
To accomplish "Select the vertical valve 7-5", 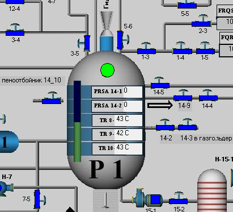I will [40, 199].
